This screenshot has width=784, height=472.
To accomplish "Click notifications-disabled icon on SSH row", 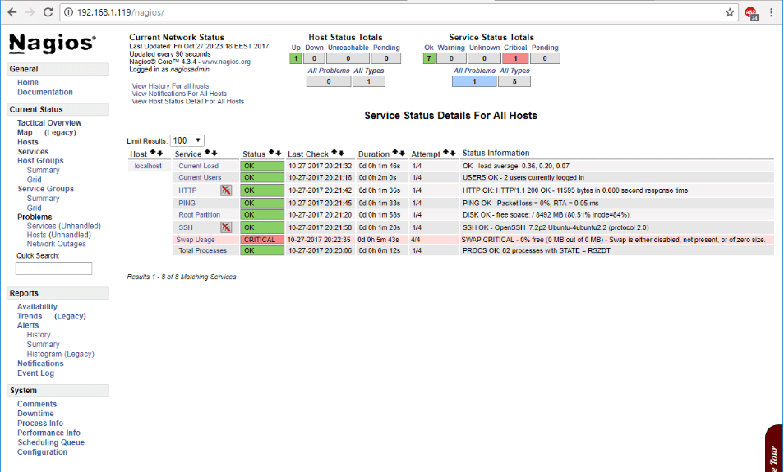I will [226, 227].
